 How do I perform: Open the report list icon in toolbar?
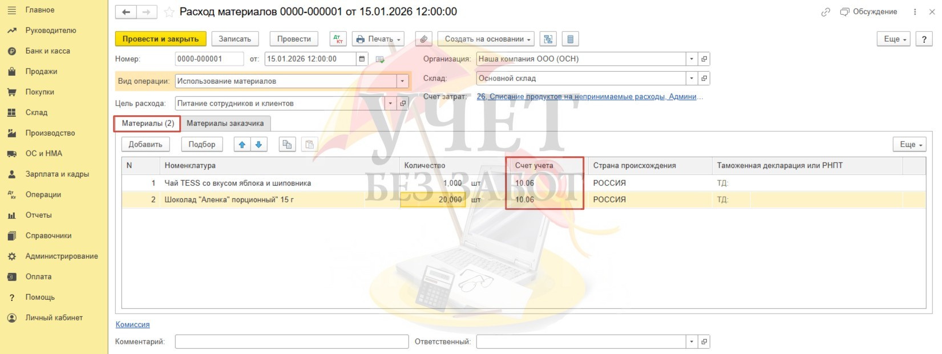coord(570,39)
